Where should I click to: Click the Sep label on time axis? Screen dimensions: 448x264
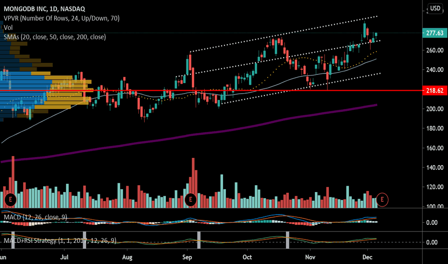pyautogui.click(x=187, y=257)
